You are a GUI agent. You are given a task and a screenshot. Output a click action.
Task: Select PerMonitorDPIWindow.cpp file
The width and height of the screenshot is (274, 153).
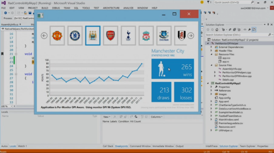[x=237, y=76]
